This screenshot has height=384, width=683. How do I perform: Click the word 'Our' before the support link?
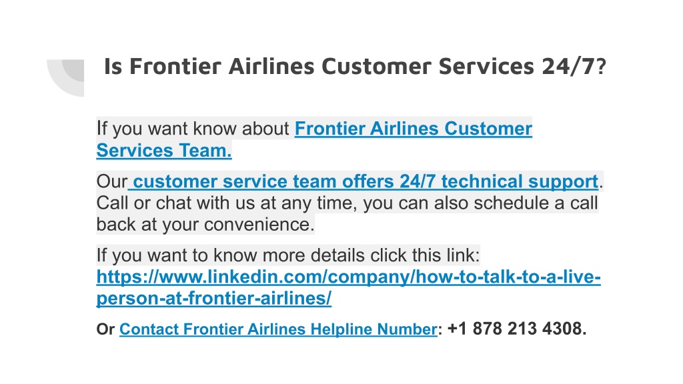(x=111, y=181)
